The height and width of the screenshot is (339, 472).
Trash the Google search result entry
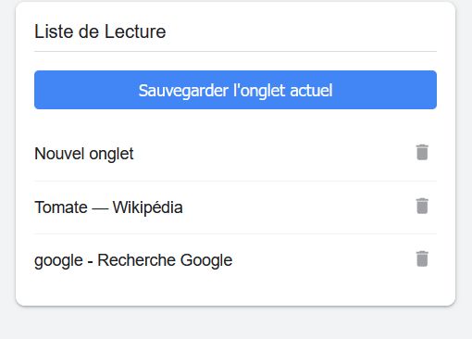[x=422, y=258]
